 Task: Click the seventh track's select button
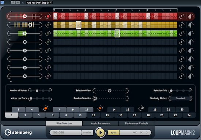(x=48, y=68)
